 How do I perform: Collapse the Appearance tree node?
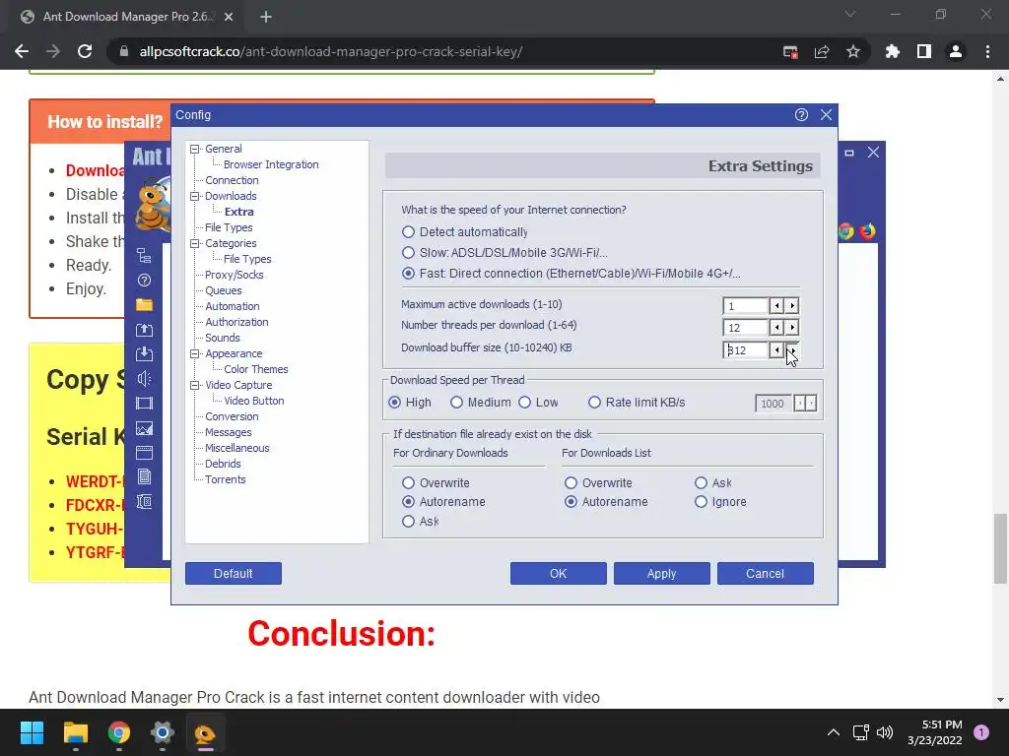(x=194, y=353)
